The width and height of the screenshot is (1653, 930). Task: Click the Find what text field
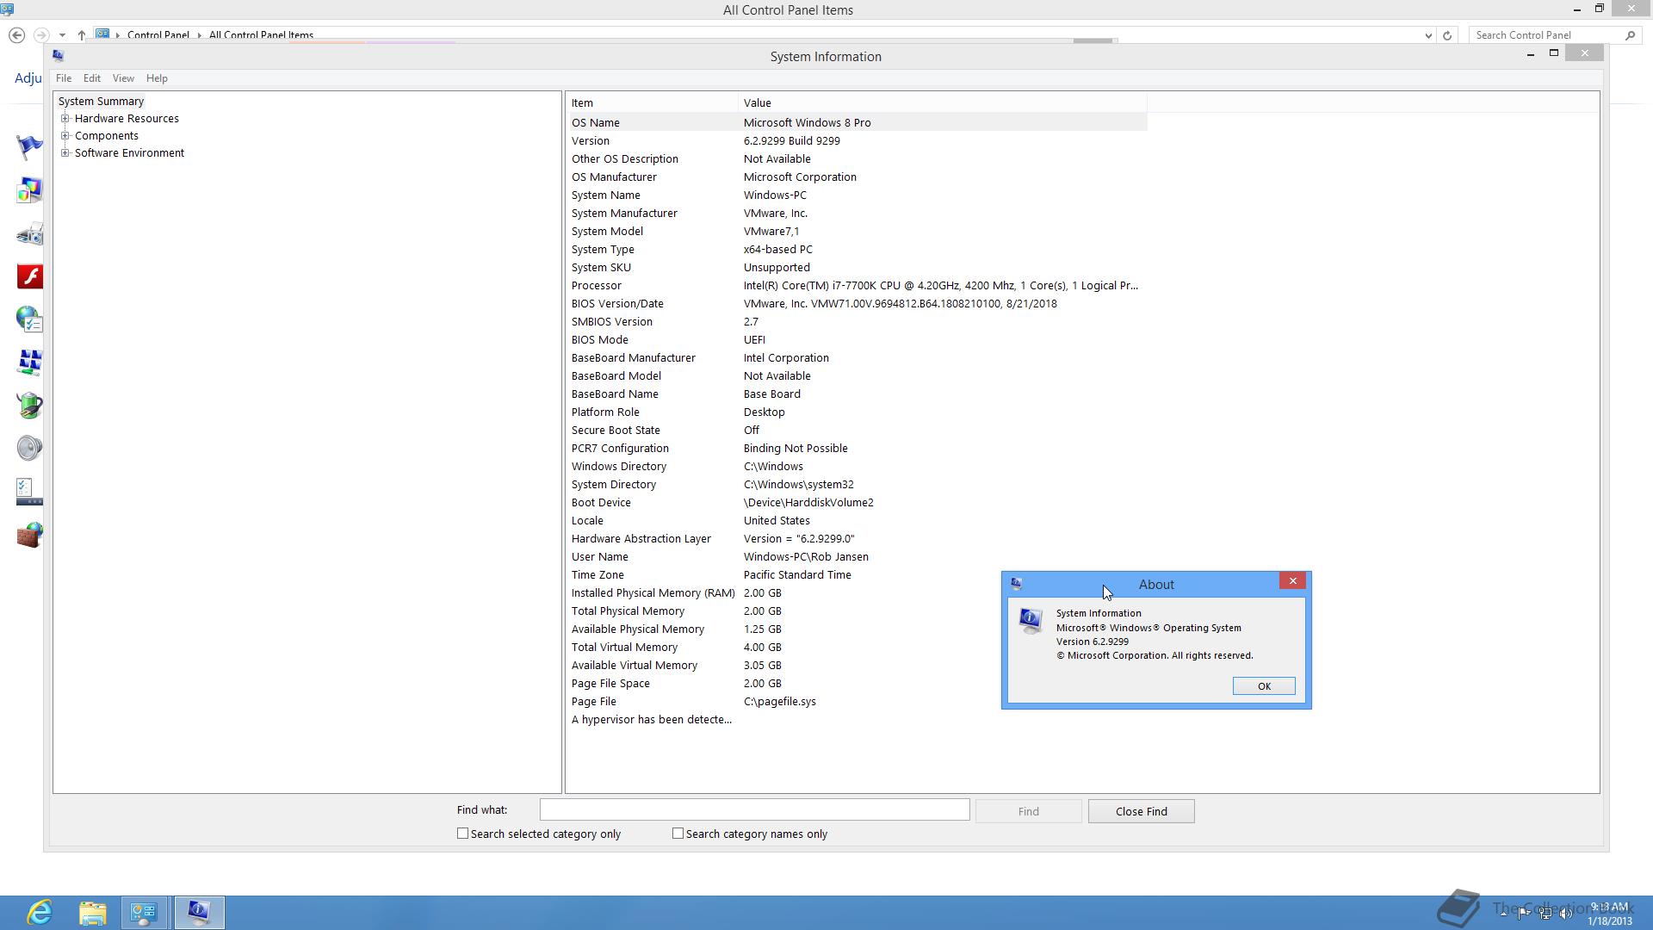754,809
